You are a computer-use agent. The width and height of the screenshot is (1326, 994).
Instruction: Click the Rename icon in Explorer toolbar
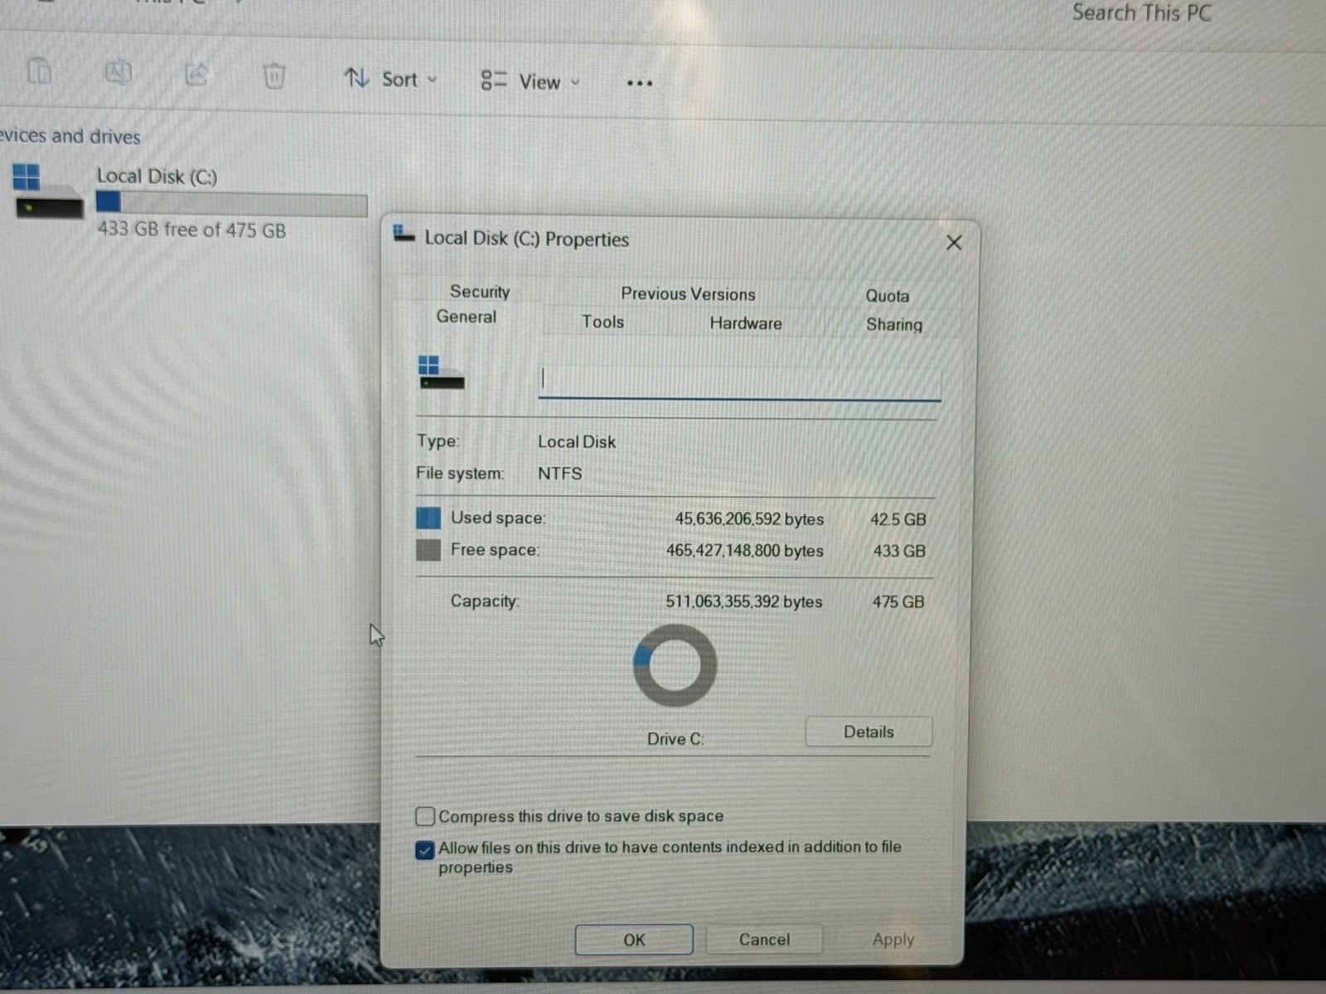point(118,73)
